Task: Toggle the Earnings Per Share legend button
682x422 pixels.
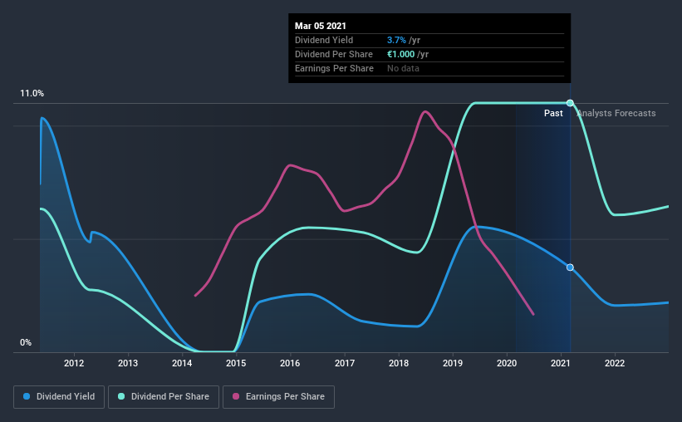Action: point(278,397)
